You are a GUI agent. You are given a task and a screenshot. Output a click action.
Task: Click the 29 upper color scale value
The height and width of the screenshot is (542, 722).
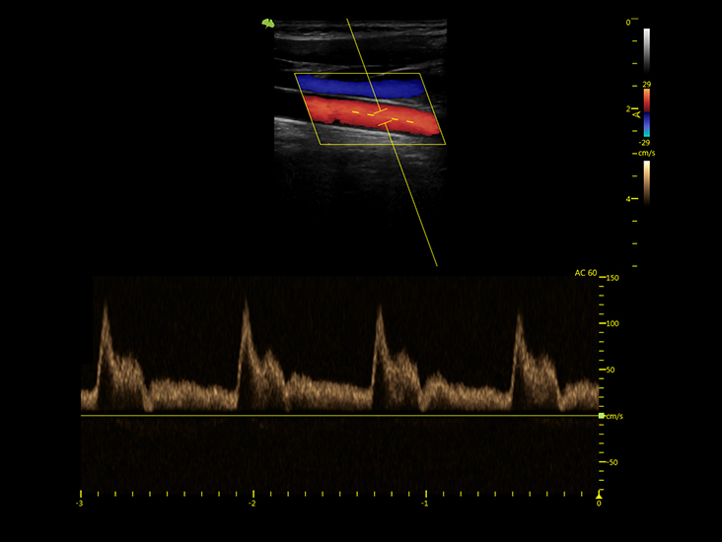(x=646, y=84)
